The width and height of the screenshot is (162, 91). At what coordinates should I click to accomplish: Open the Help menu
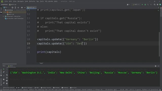[x=56, y=1]
